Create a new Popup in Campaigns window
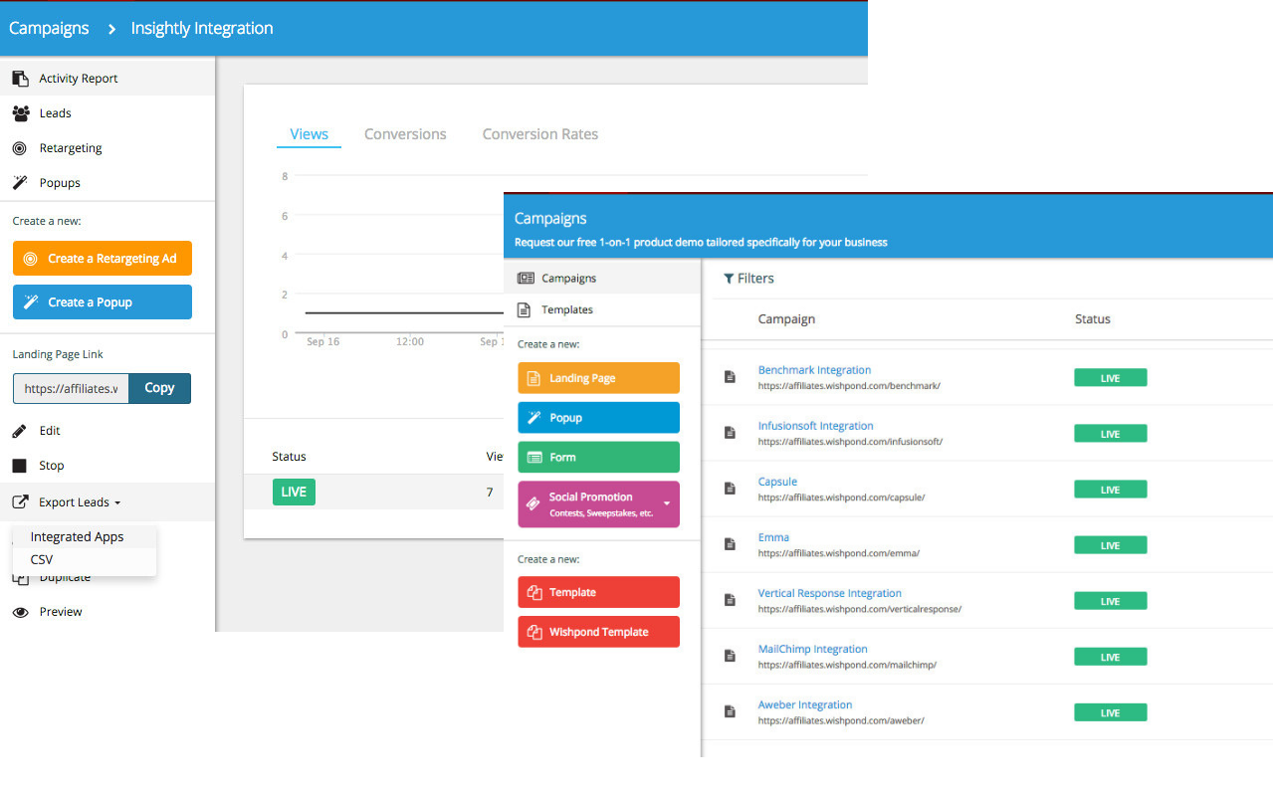 click(x=598, y=418)
